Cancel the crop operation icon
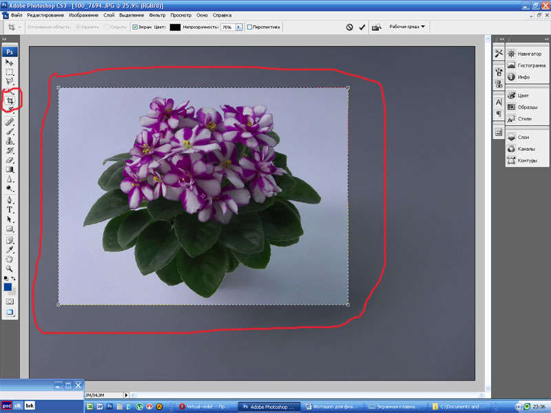Image resolution: width=551 pixels, height=413 pixels. (x=349, y=28)
